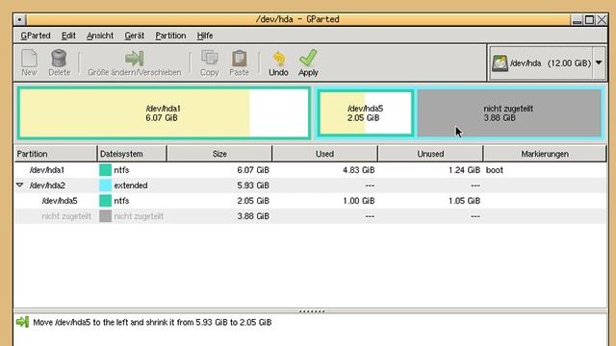Click the 6.07 GiB size cell
Image resolution: width=616 pixels, height=346 pixels.
[253, 170]
